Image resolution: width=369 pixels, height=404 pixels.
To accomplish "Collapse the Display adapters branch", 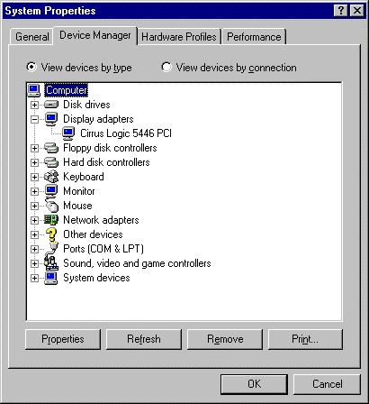I will pos(34,119).
